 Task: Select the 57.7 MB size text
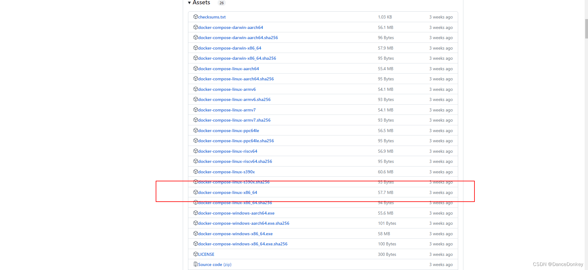click(x=386, y=192)
